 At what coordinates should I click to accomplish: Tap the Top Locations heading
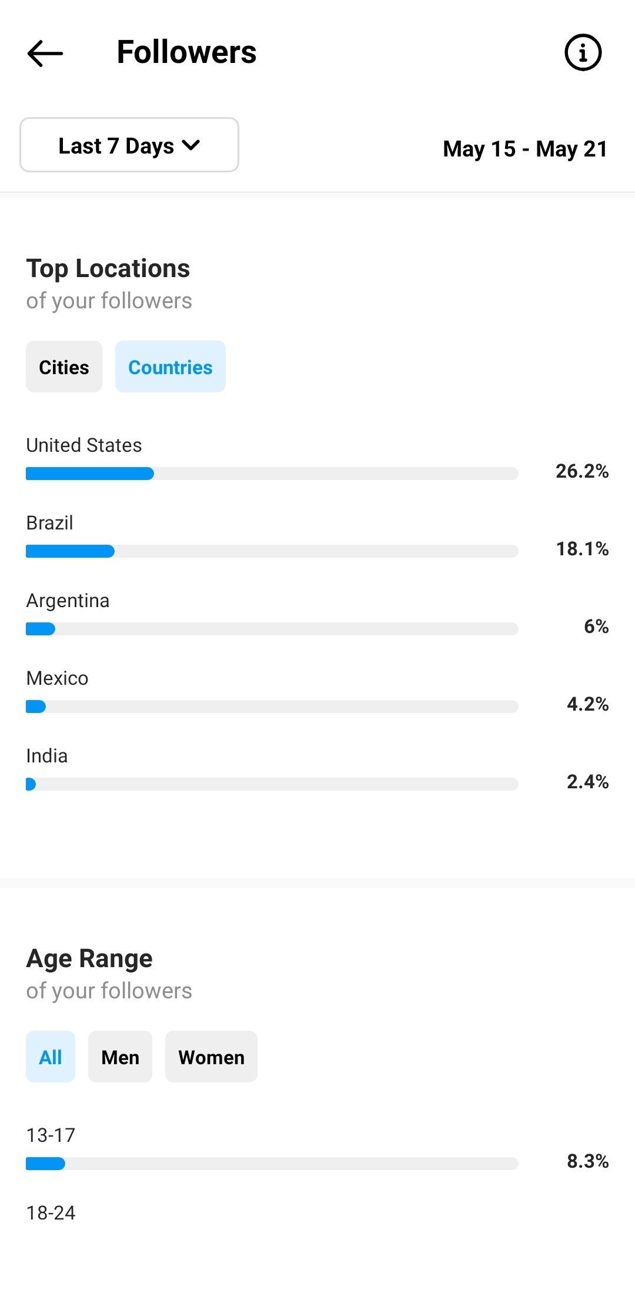tap(108, 268)
